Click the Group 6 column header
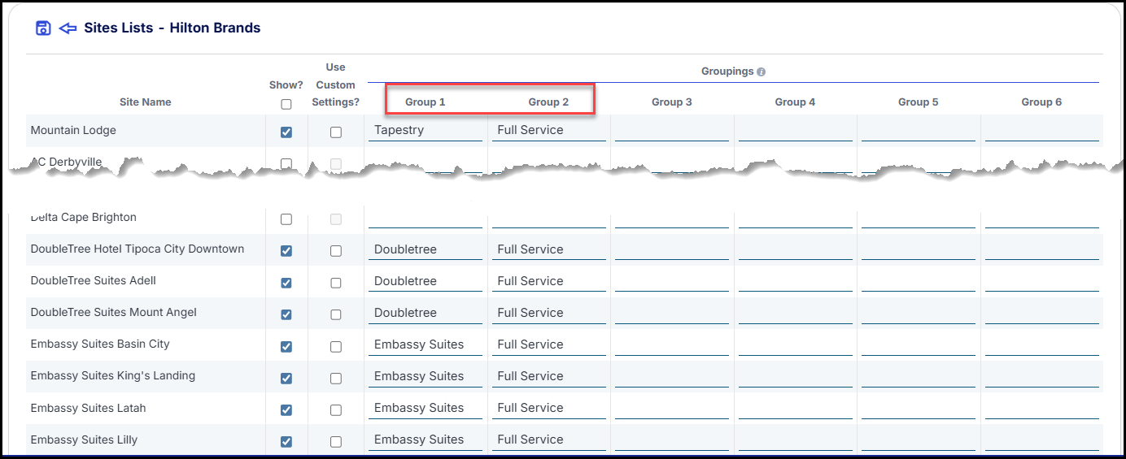This screenshot has width=1126, height=459. click(x=1042, y=102)
